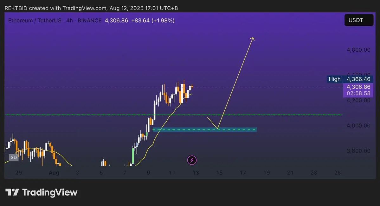The image size is (380, 206).
Task: Click the 25 date label on time axis
Action: (337, 172)
